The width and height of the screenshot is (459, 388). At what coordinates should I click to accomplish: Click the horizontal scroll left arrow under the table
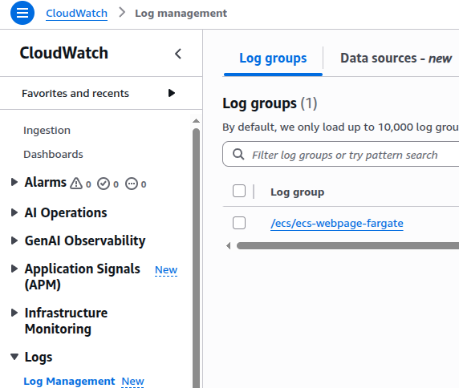[x=229, y=246]
